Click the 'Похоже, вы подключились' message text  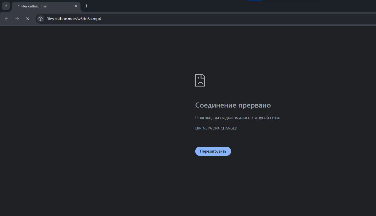[237, 118]
